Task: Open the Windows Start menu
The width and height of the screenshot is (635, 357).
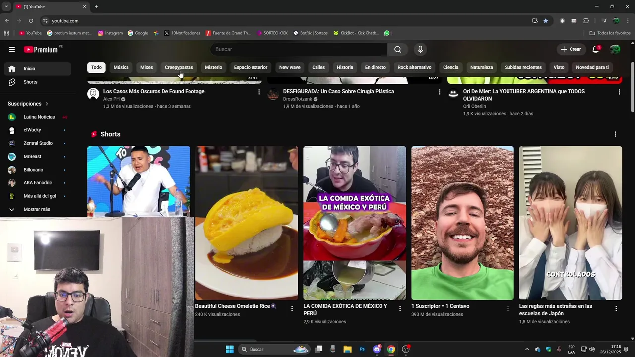Action: point(230,349)
